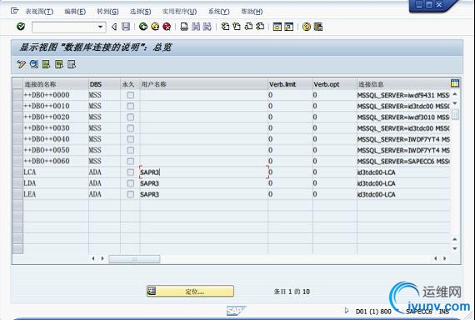Toggle Display/Change pencil icon
This screenshot has height=320, width=475.
(x=21, y=64)
